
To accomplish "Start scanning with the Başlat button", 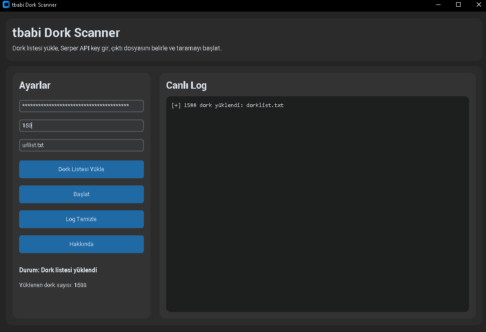I will [x=81, y=194].
